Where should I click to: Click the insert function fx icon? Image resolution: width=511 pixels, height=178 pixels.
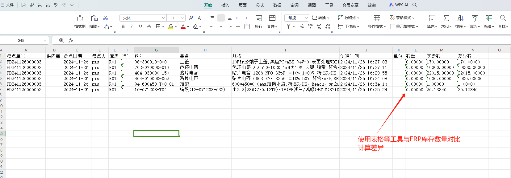pos(71,40)
